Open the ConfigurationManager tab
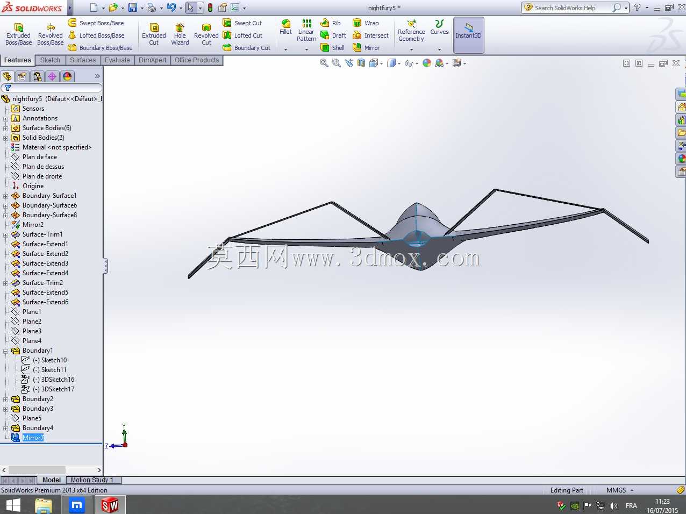 tap(37, 76)
